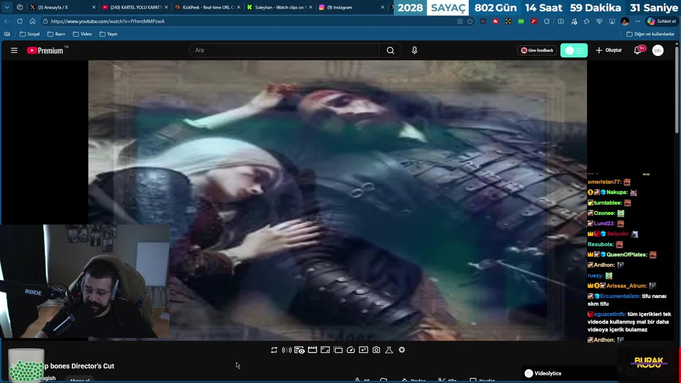681x383 pixels.
Task: Click the resize player frame icon
Action: click(325, 350)
